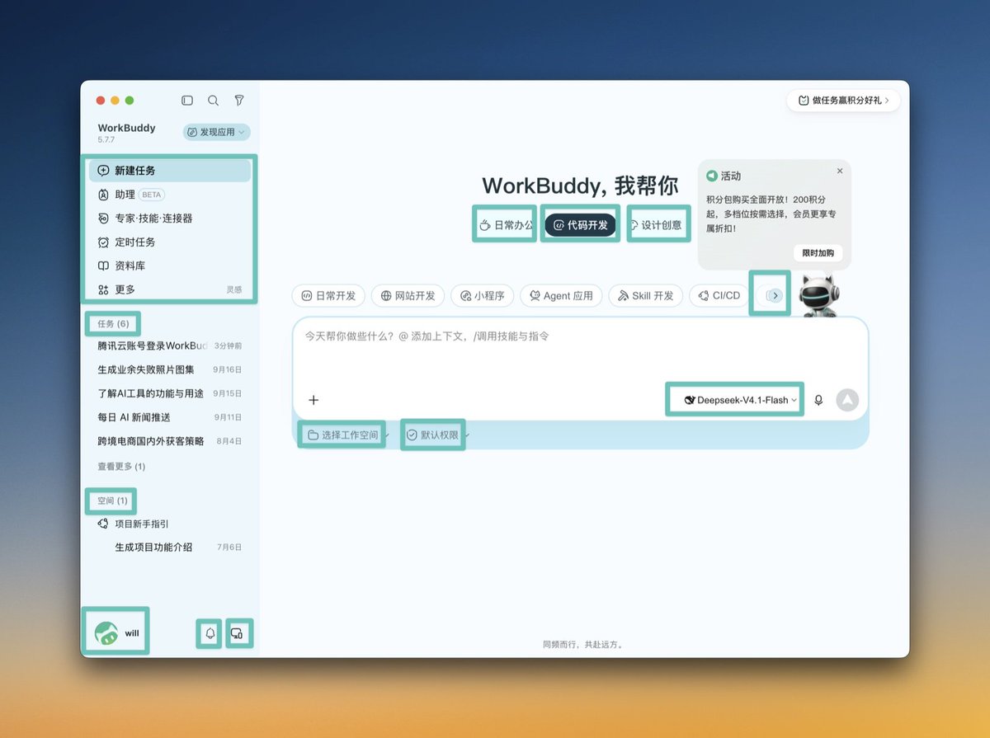Expand the Deepseek-V4.1-Flash model selector

pyautogui.click(x=741, y=400)
